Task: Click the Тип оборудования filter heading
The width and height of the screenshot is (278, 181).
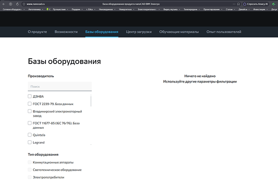Action: [43, 154]
